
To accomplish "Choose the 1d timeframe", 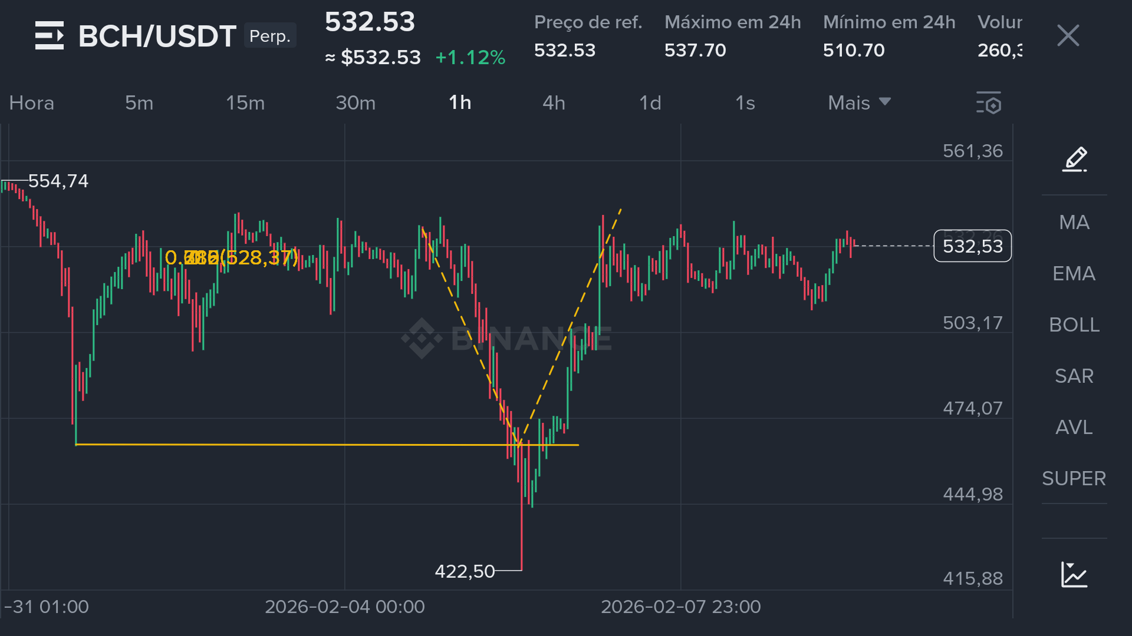I will pos(650,103).
